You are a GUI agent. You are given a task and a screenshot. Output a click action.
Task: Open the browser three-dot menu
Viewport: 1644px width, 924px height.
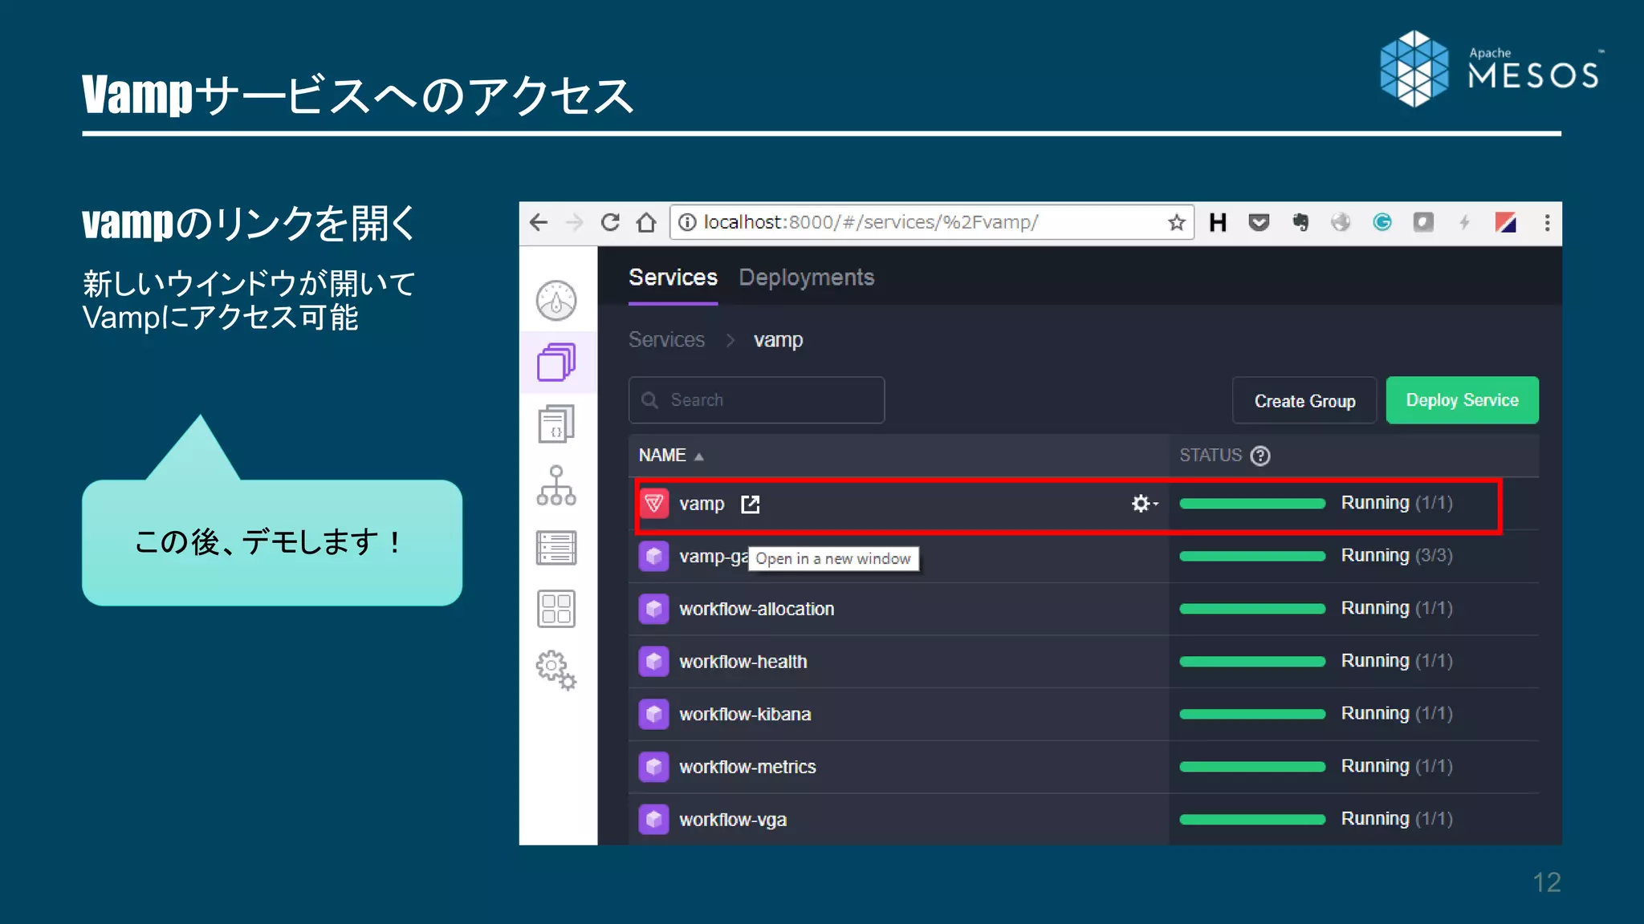click(1547, 222)
